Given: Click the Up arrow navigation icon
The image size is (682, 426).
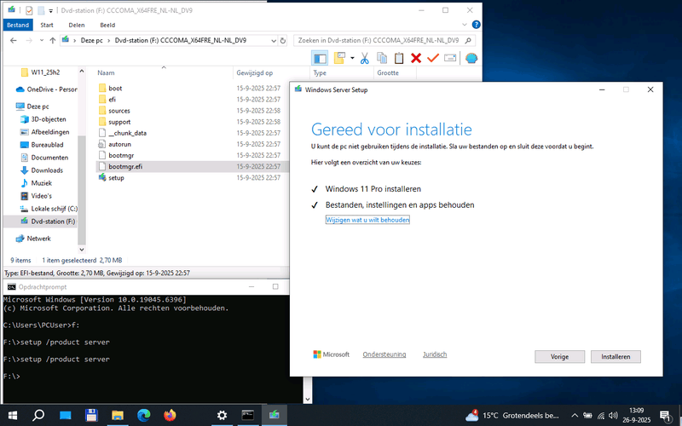Looking at the screenshot, I should coord(54,40).
